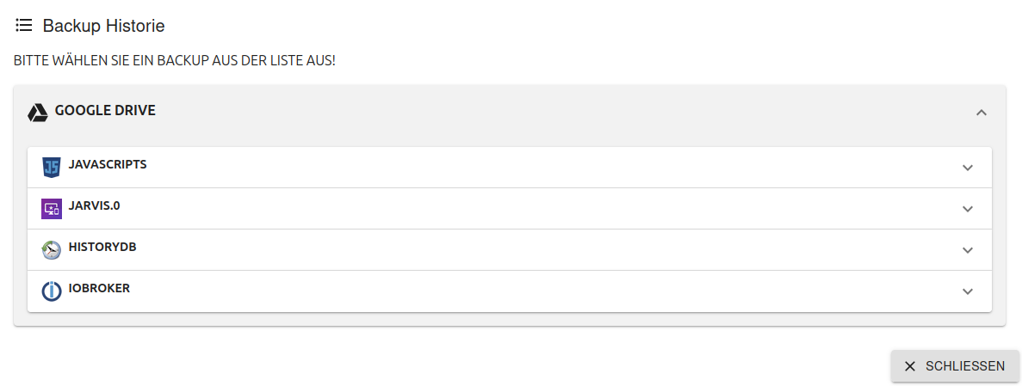Click the purple Jarvis.0 icon
The width and height of the screenshot is (1022, 386).
[52, 209]
